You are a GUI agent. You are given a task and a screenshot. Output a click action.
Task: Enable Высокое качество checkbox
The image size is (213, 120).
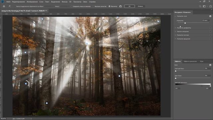(x=93, y=6)
